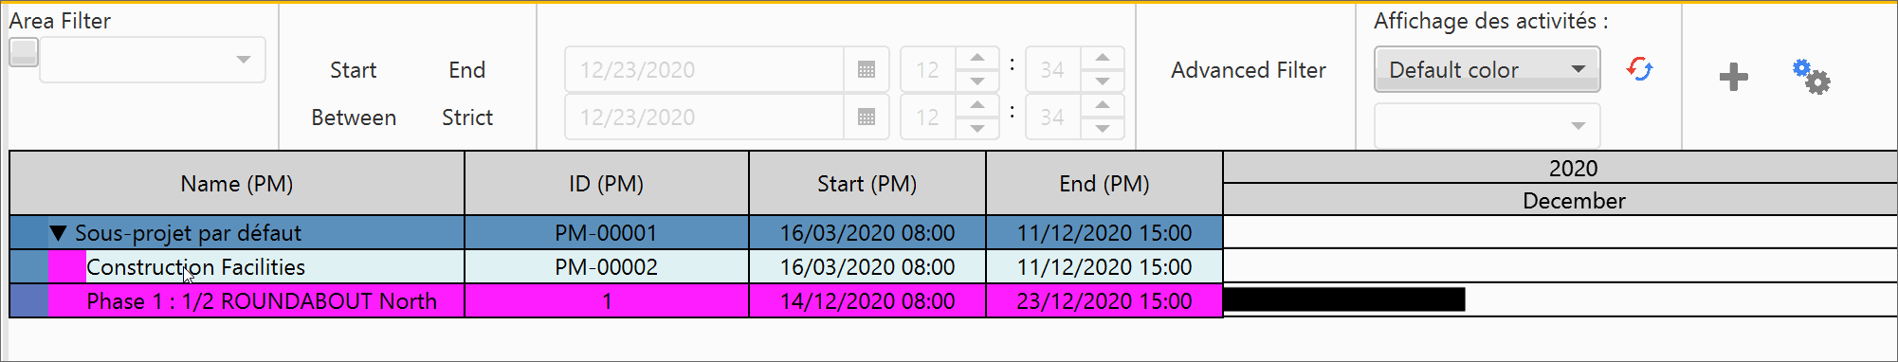Decrease the end minute with down arrow
The image size is (1898, 362).
pos(1103,128)
